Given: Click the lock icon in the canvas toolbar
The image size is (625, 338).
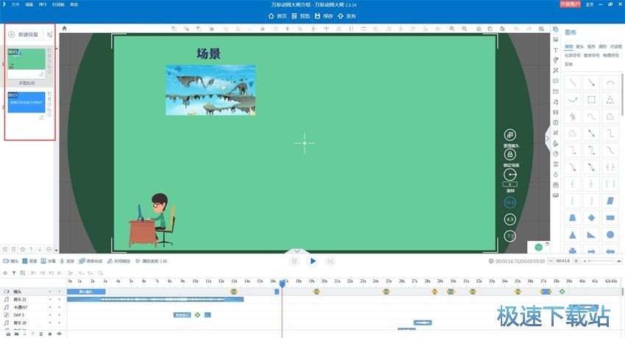Looking at the screenshot, I should point(479,29).
